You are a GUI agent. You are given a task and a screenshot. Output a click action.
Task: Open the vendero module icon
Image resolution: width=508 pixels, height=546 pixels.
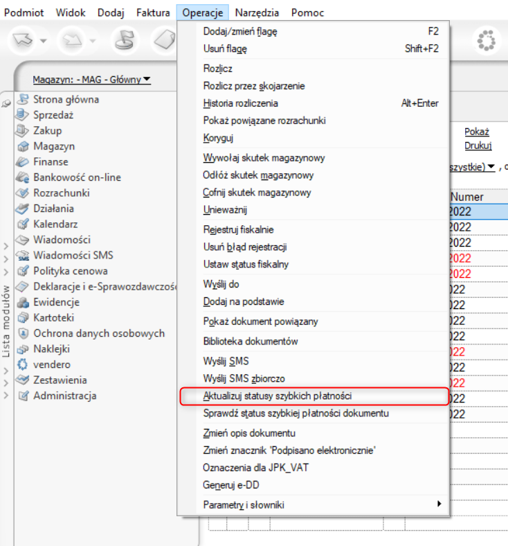(x=23, y=364)
